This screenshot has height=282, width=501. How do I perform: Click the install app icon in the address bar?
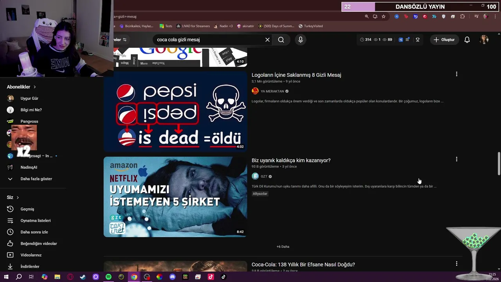[375, 16]
